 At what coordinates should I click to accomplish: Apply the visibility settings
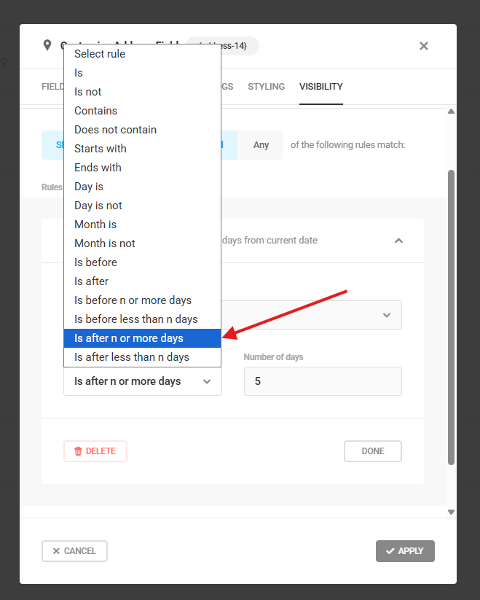pyautogui.click(x=405, y=551)
